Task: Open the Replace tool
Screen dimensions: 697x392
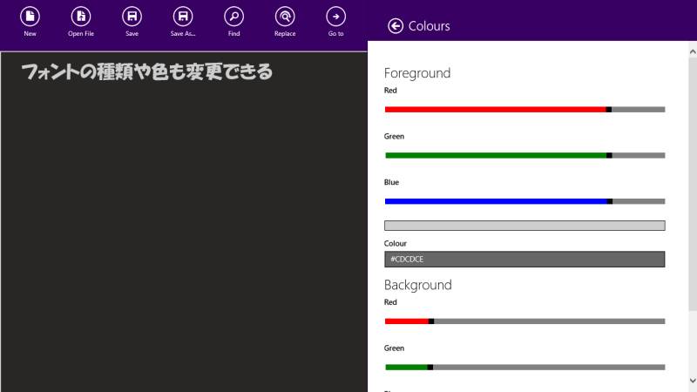Action: coord(285,17)
